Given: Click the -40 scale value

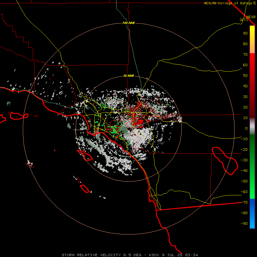Looking at the screenshot, I should point(244,171).
